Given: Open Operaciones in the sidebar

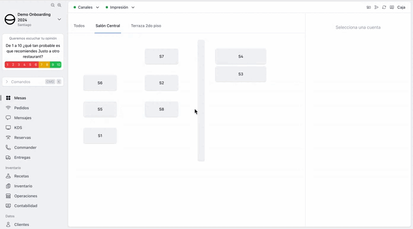Looking at the screenshot, I should pyautogui.click(x=26, y=196).
